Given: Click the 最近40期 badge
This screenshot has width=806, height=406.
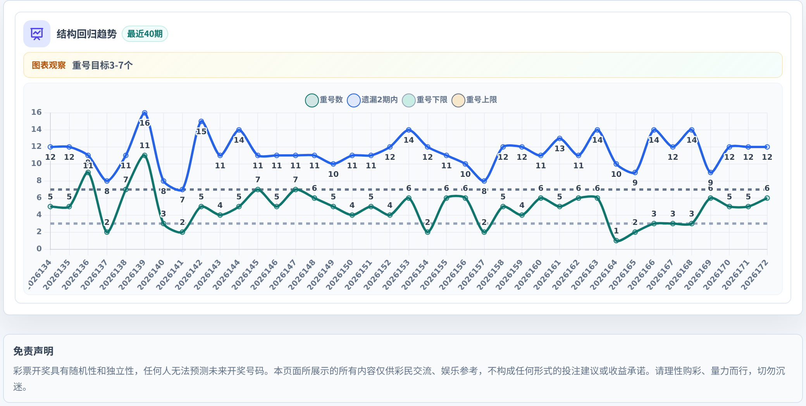Looking at the screenshot, I should (145, 34).
